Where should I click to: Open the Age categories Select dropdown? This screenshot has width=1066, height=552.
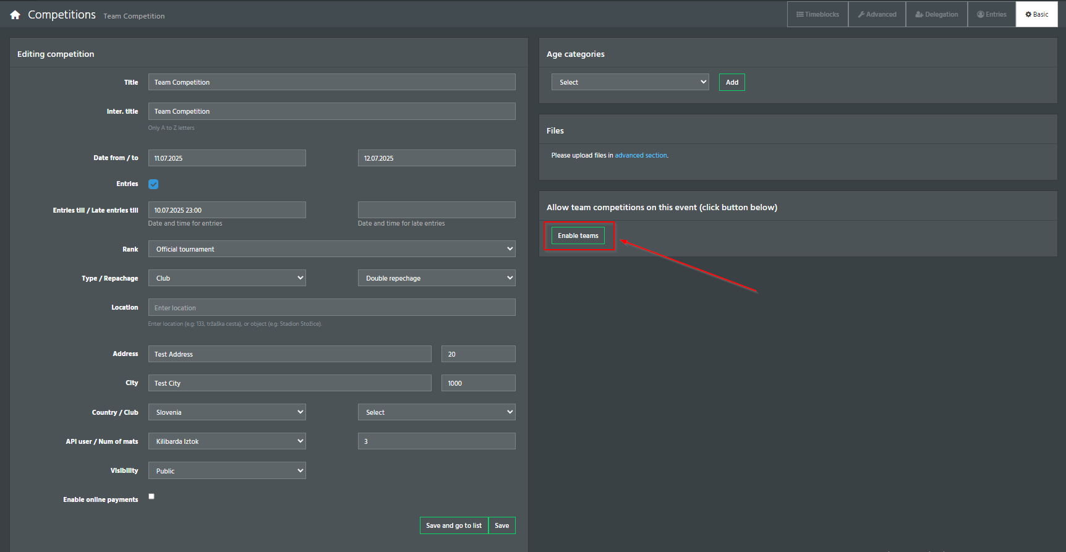coord(630,82)
